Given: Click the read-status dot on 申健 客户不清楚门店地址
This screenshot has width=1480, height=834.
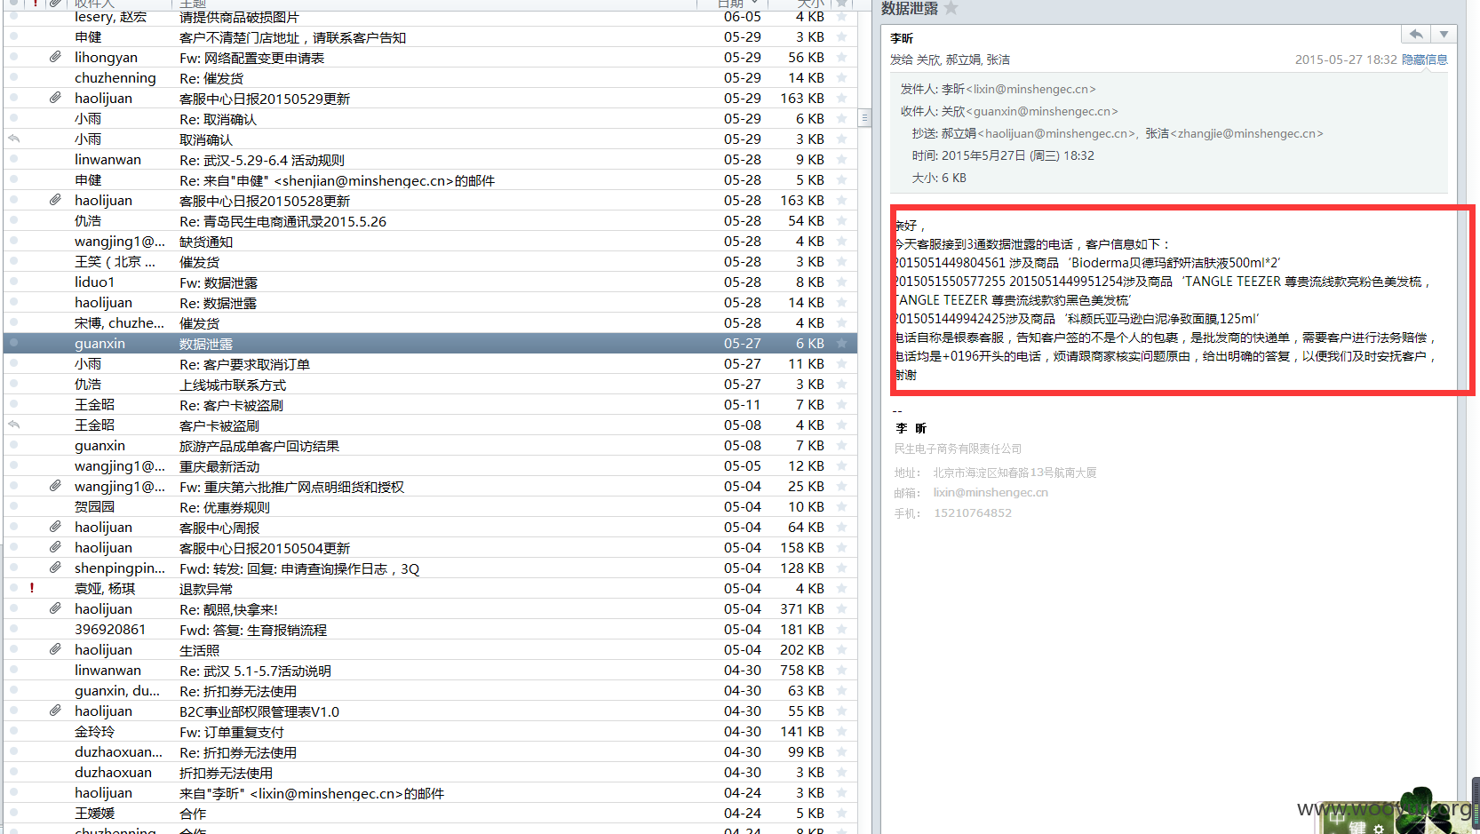Looking at the screenshot, I should (x=14, y=36).
